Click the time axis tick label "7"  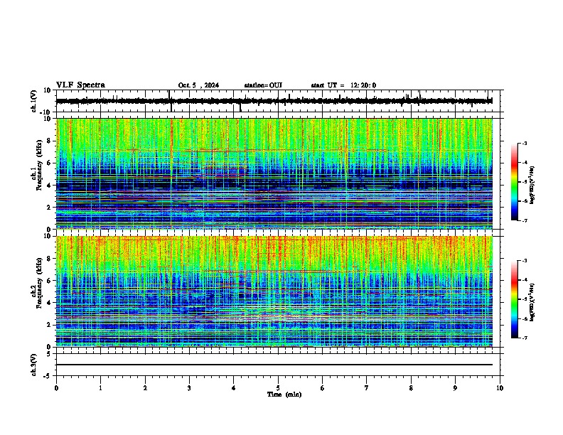(367, 388)
